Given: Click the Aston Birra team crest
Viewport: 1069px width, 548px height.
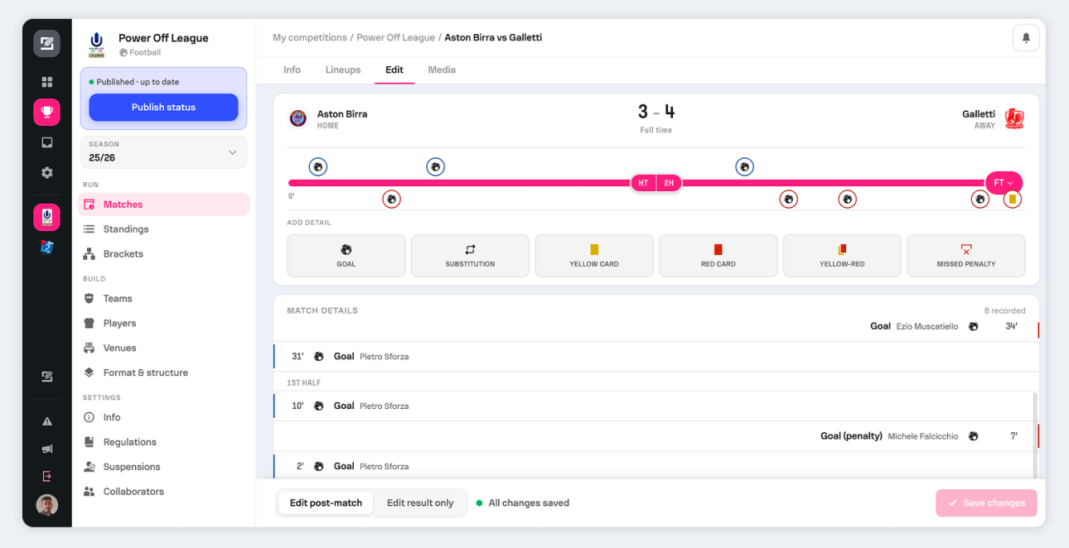Looking at the screenshot, I should [x=298, y=118].
